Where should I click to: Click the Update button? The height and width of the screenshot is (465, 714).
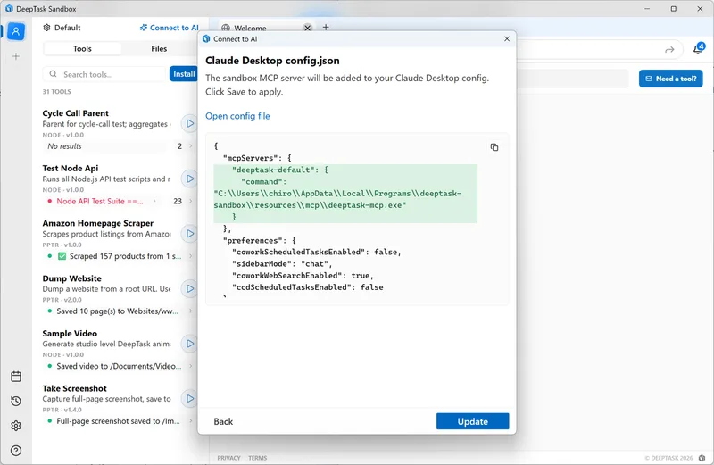click(472, 421)
